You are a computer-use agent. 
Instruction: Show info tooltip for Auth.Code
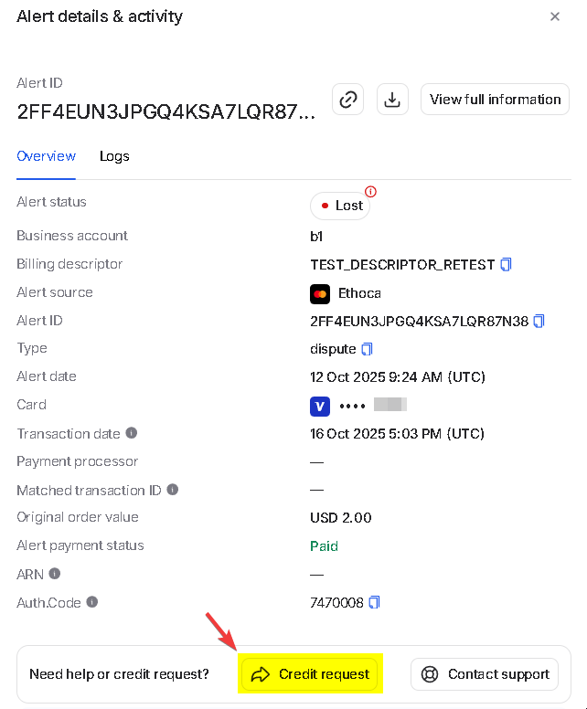click(92, 602)
